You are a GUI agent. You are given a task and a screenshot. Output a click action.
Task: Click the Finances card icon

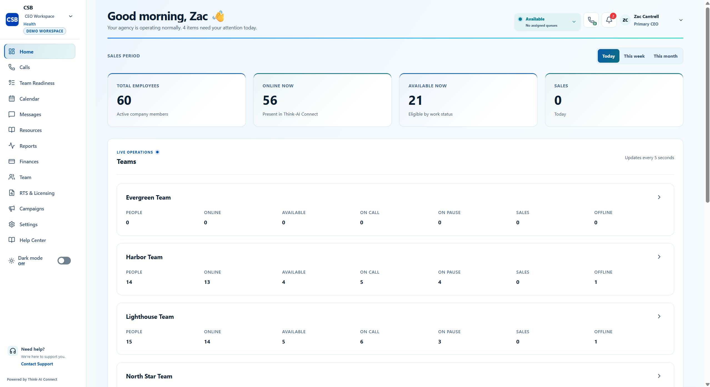click(12, 161)
